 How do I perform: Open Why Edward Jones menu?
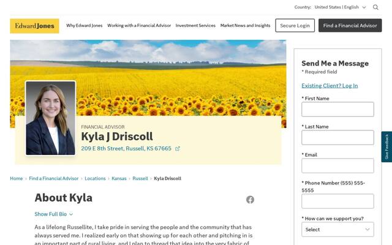85,26
